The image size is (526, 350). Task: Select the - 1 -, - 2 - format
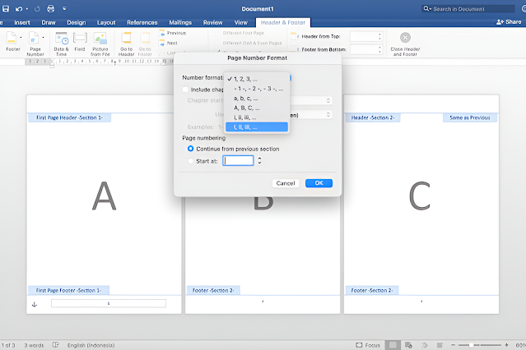click(257, 89)
